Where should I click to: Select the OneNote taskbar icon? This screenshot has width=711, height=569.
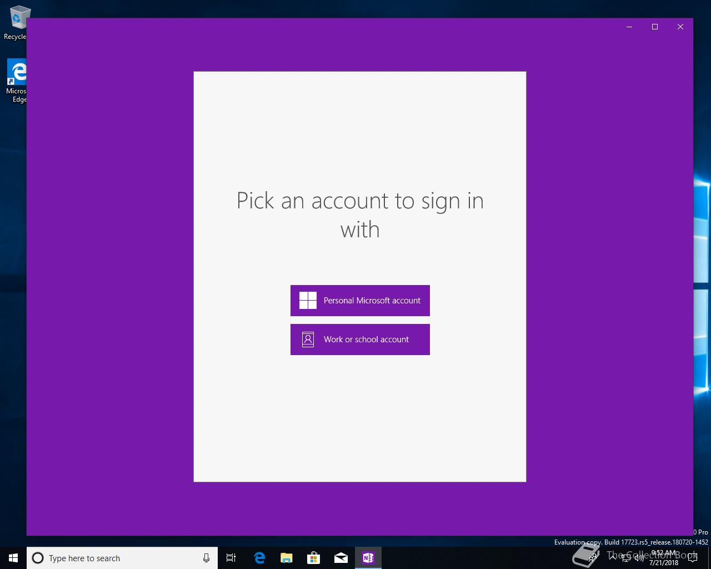368,558
